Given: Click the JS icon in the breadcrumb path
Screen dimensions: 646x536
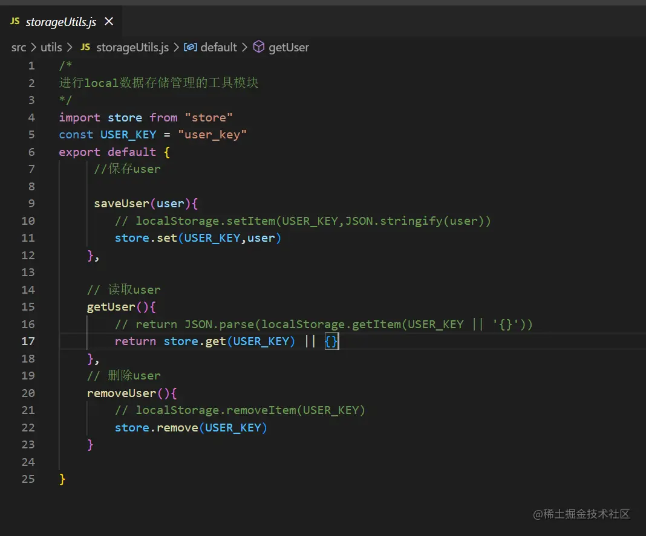Looking at the screenshot, I should point(85,47).
